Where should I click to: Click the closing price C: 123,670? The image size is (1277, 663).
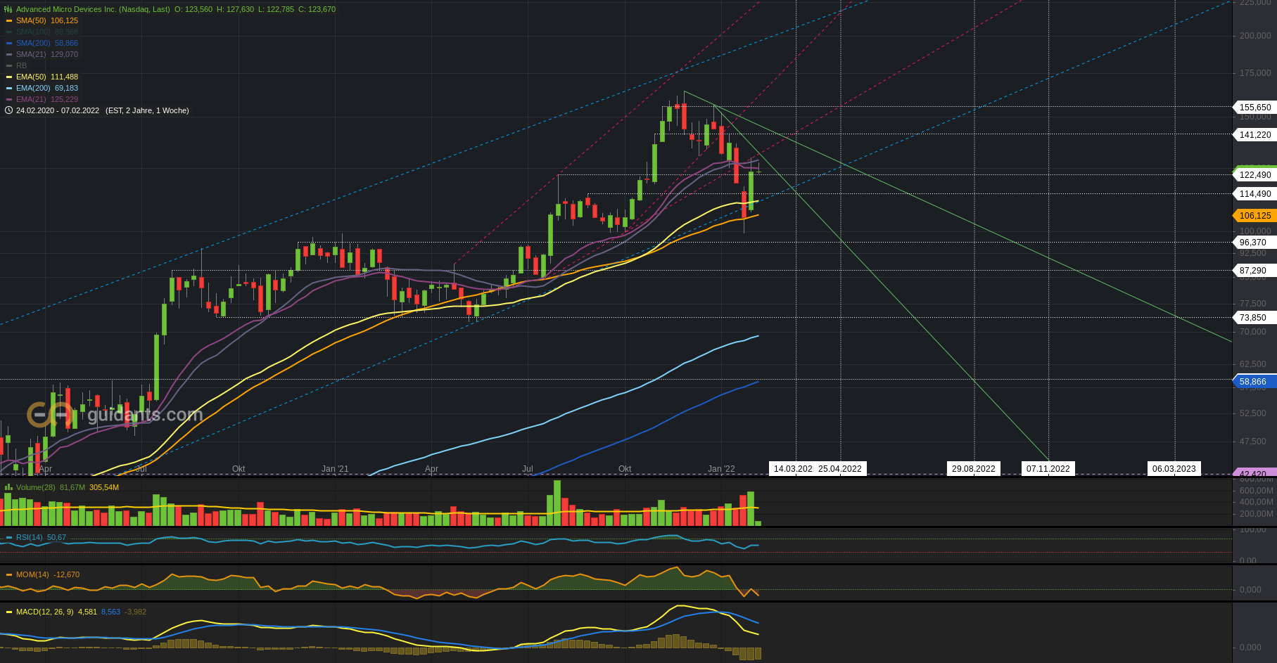pos(317,9)
